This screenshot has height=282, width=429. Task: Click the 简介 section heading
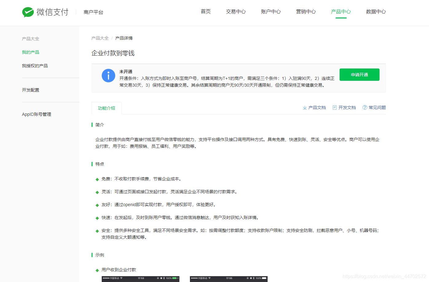100,125
